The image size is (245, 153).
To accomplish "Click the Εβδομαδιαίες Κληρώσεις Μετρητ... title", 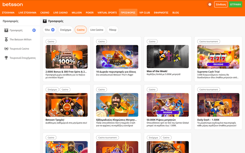I will pos(116,120).
